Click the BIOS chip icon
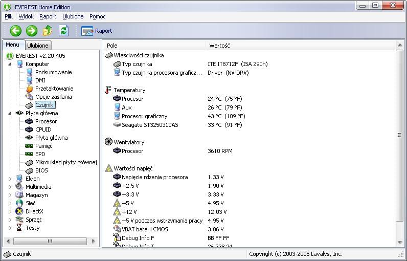Image resolution: width=407 pixels, height=261 pixels. 29,170
